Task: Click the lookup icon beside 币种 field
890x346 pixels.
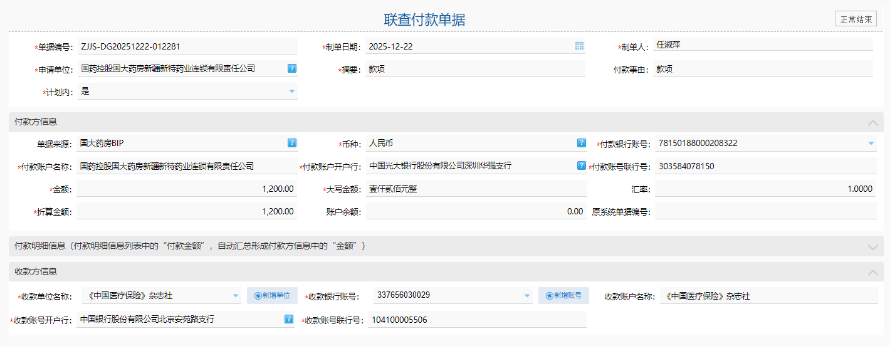Action: [581, 143]
